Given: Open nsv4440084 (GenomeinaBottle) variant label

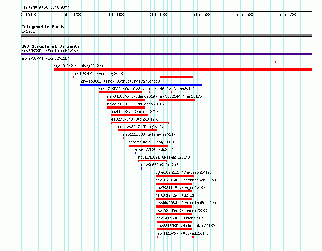Looking at the screenshot, I should (186, 203).
